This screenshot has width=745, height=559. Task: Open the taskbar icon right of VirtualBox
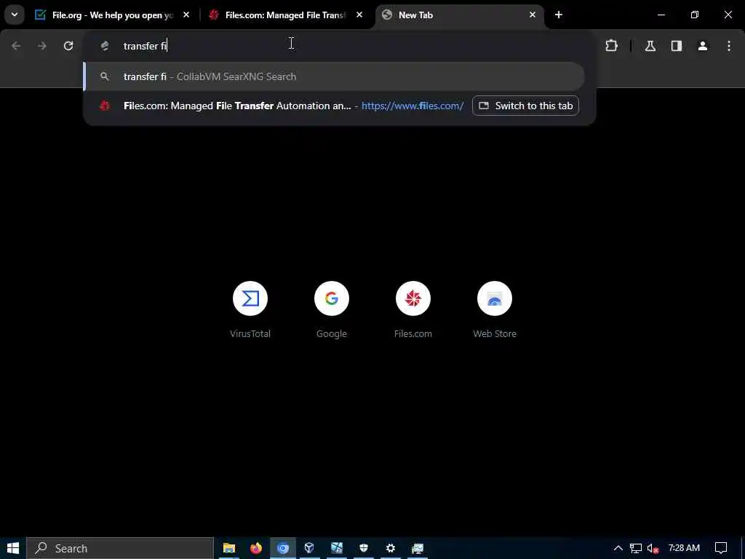[337, 548]
